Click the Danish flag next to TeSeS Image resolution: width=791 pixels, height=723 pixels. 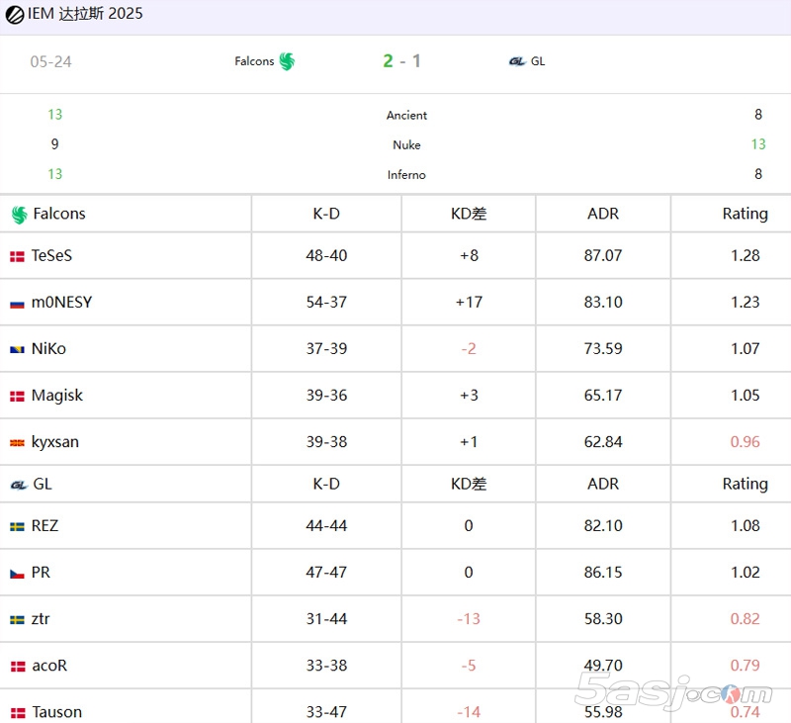17,256
